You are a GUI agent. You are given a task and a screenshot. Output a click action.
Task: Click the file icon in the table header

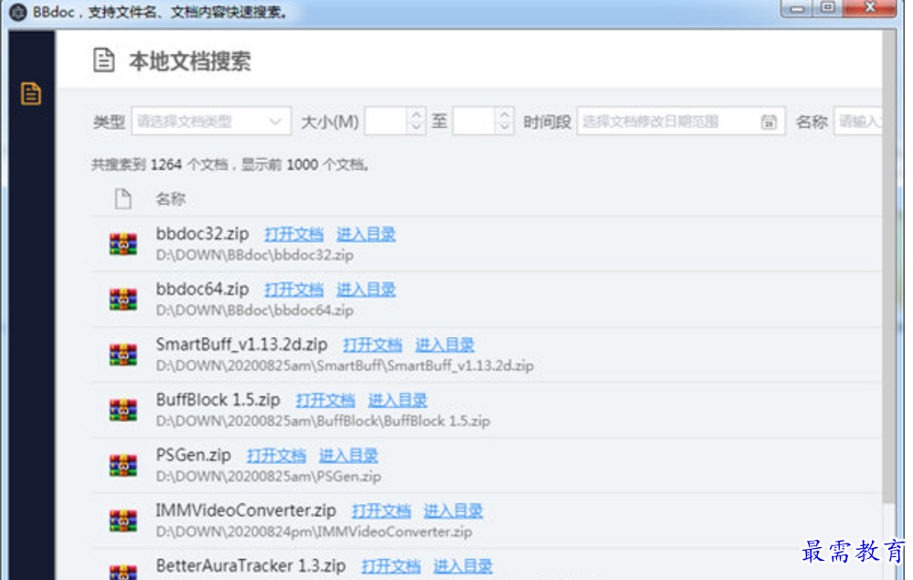[122, 199]
